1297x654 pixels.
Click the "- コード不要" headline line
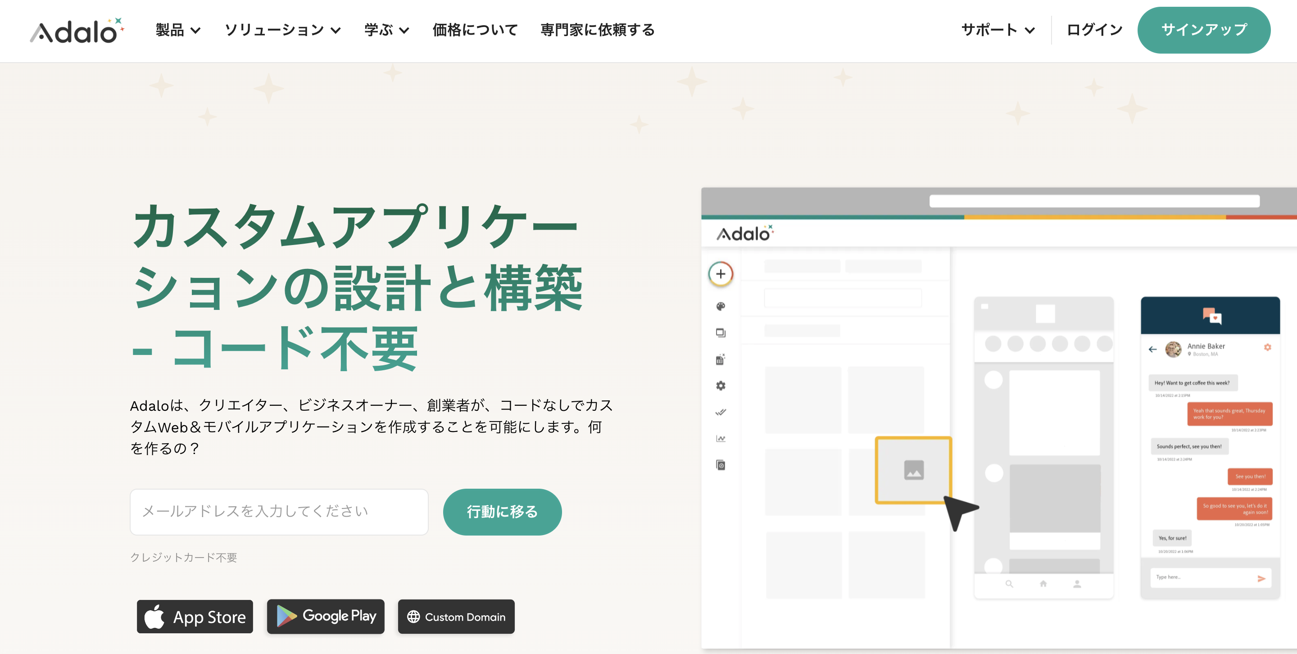point(274,349)
